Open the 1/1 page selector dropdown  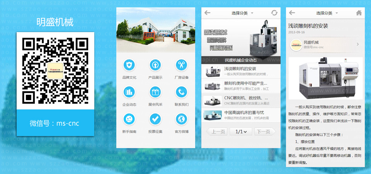pos(241,131)
